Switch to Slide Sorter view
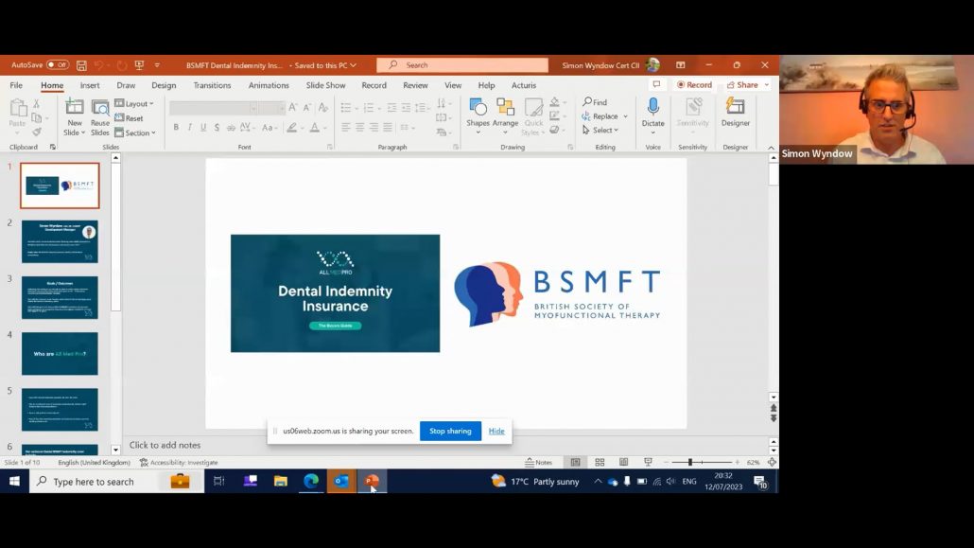 (600, 462)
